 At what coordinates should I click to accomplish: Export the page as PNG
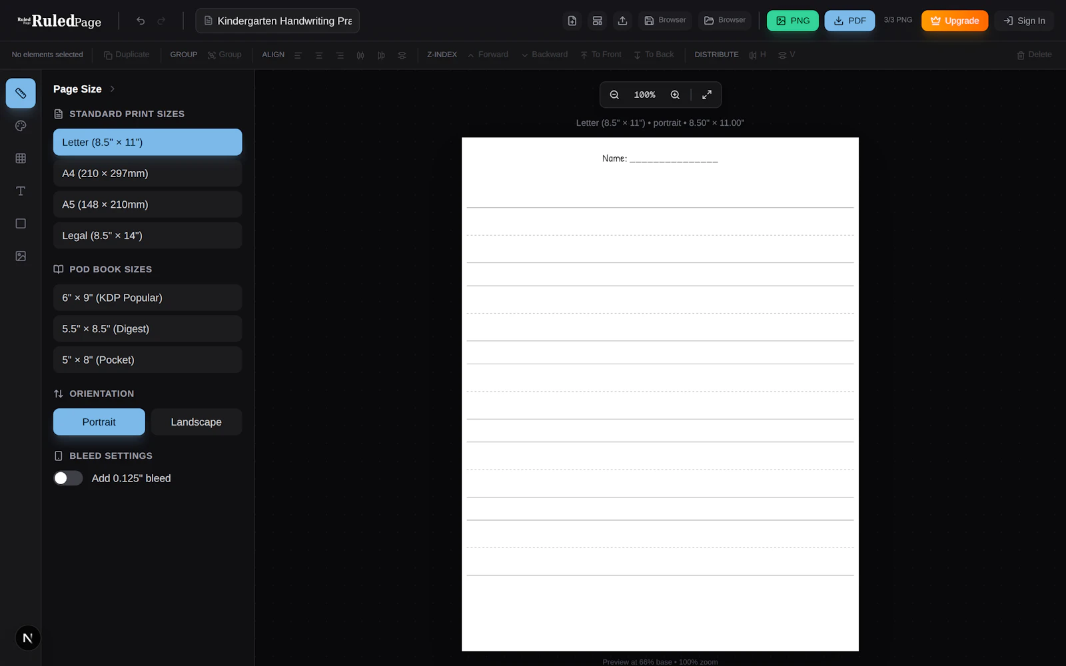(793, 21)
